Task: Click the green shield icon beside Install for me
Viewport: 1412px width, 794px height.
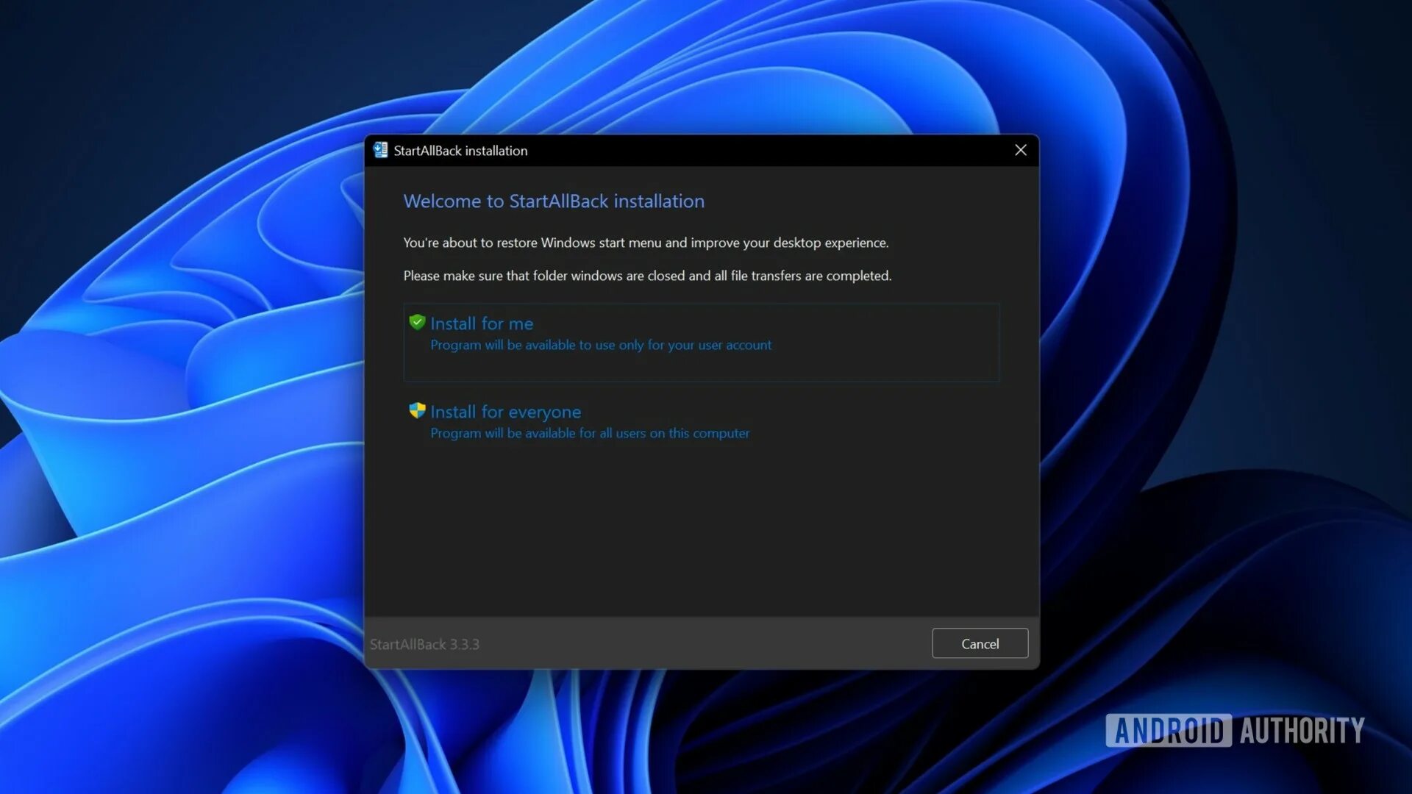Action: [417, 322]
